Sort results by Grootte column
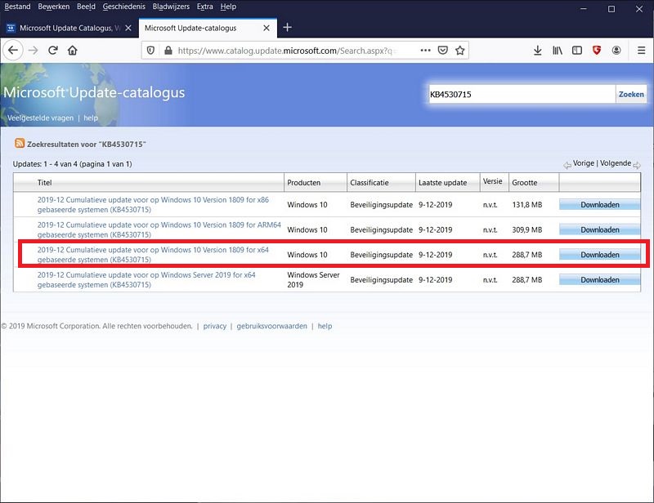Image resolution: width=654 pixels, height=503 pixels. pos(524,183)
